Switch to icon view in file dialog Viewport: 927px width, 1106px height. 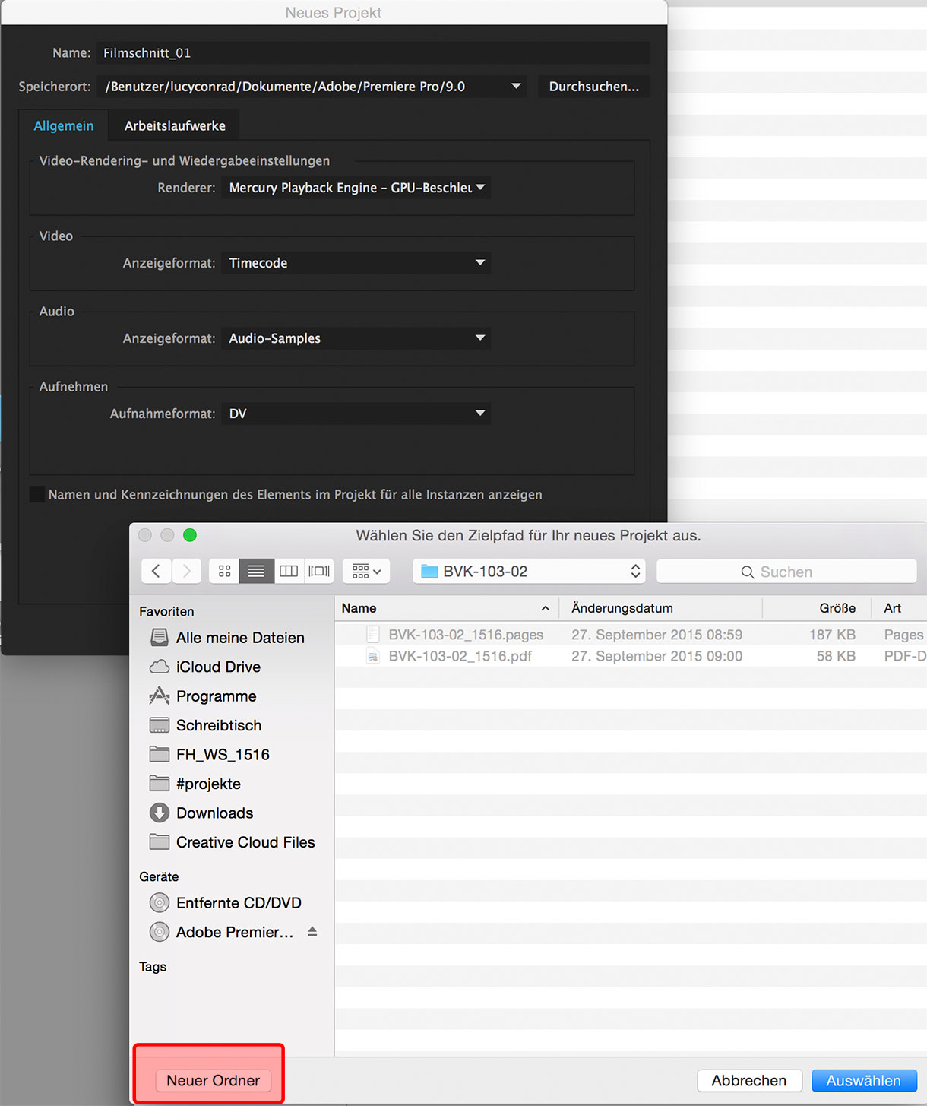click(224, 571)
